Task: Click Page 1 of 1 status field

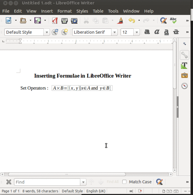Action: point(10,191)
